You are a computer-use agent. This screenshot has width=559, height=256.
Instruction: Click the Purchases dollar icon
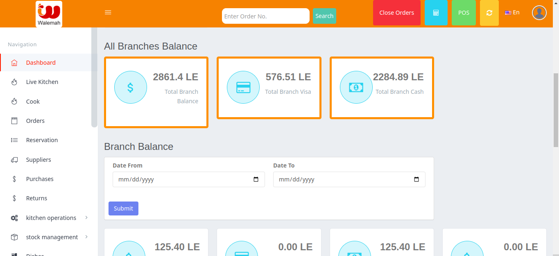(14, 179)
